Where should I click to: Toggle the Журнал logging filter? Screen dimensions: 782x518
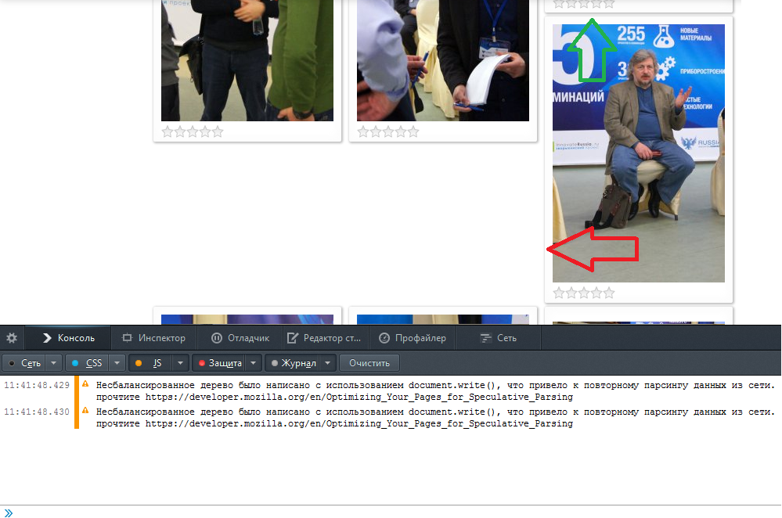point(293,363)
